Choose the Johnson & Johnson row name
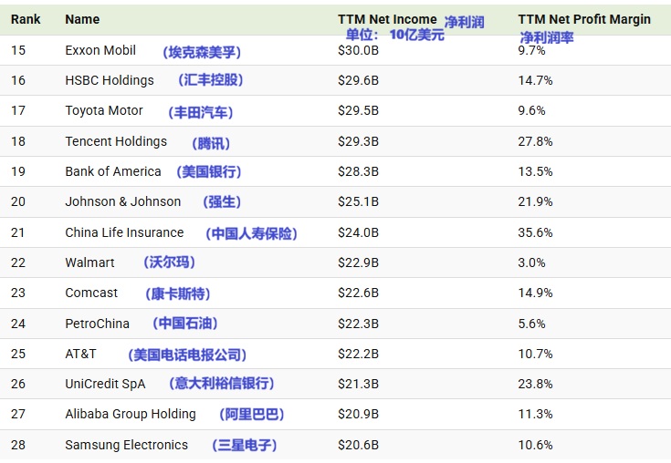 tap(123, 201)
